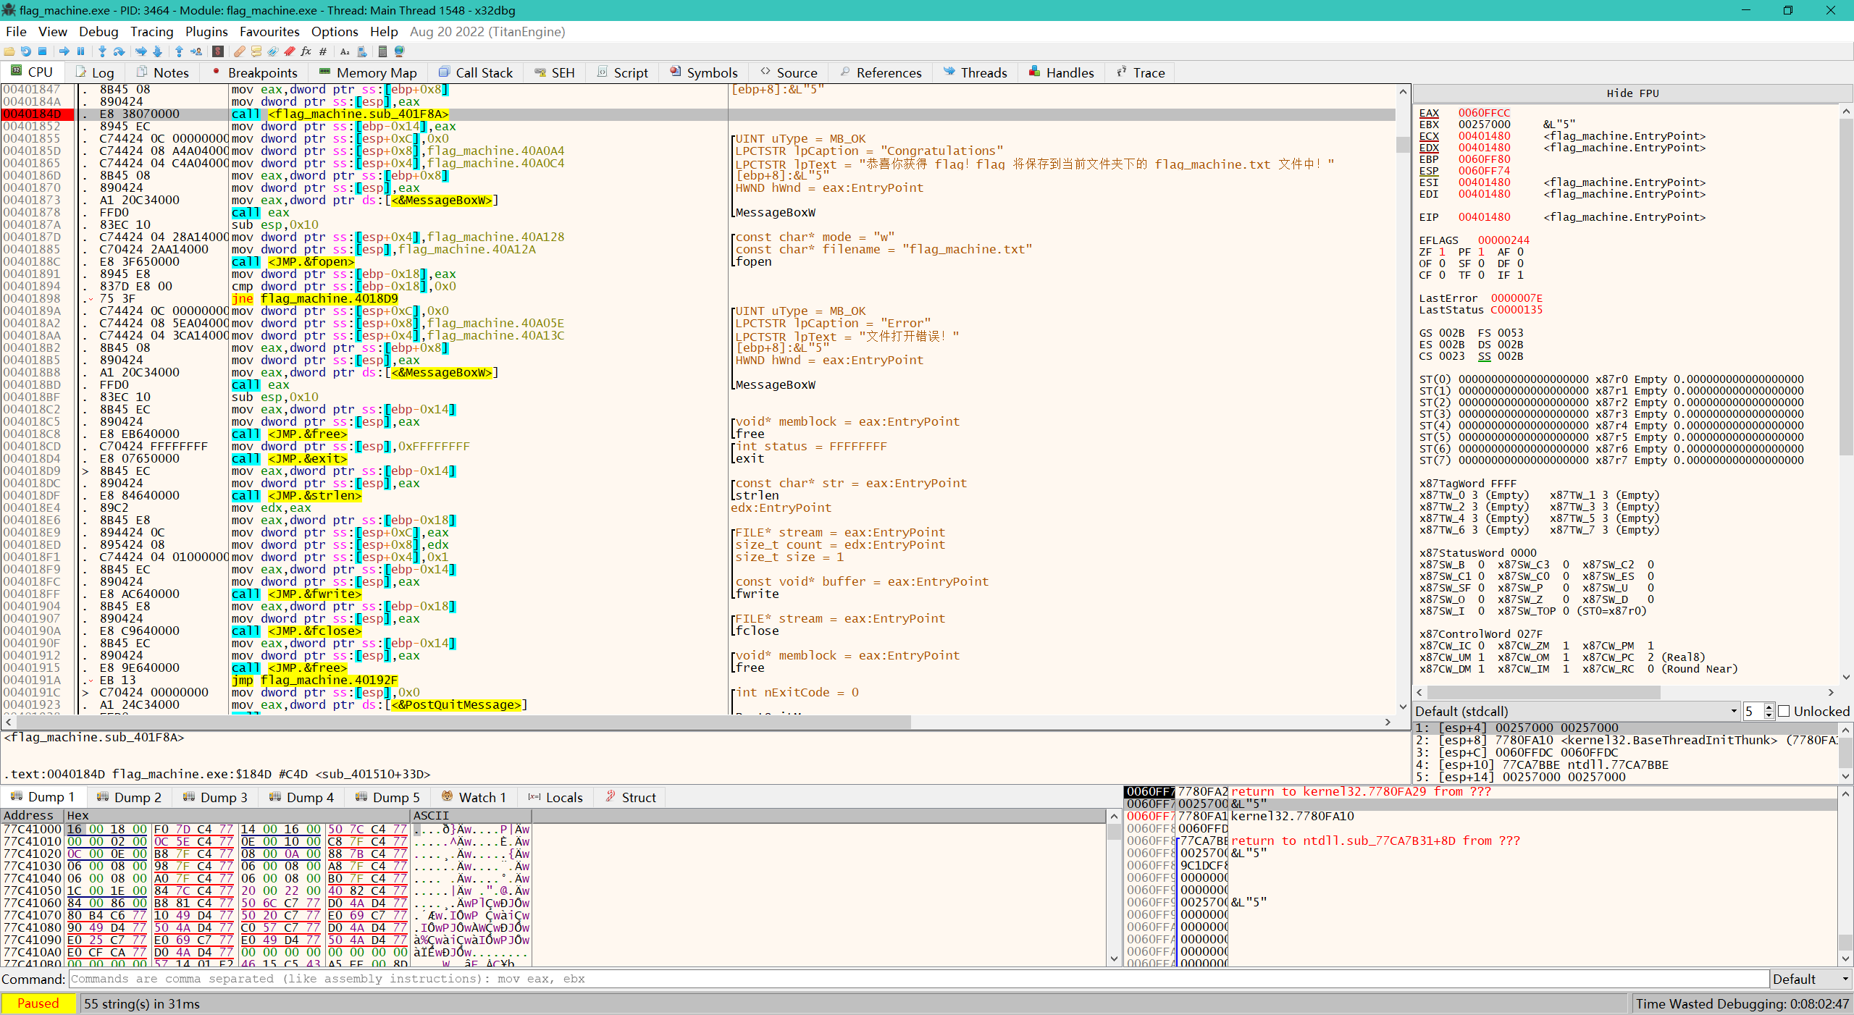
Task: Open the Scylla plugin icon
Action: [217, 51]
